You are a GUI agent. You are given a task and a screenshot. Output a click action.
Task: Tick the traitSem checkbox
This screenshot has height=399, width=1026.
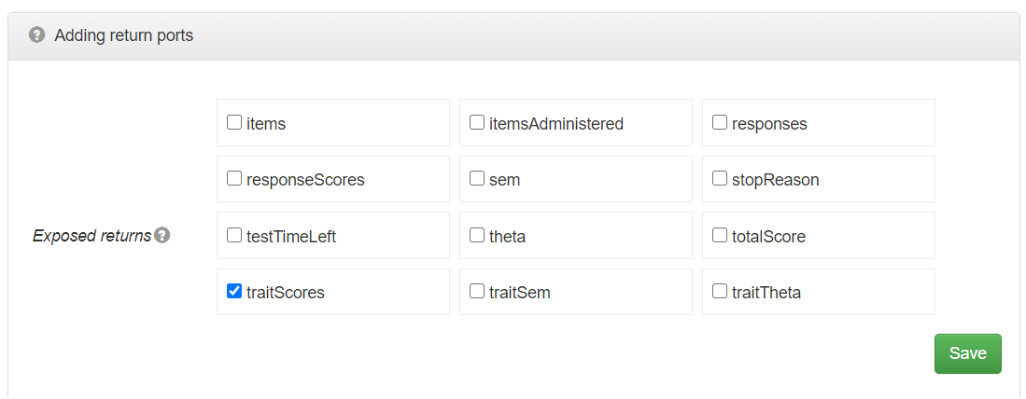[477, 291]
